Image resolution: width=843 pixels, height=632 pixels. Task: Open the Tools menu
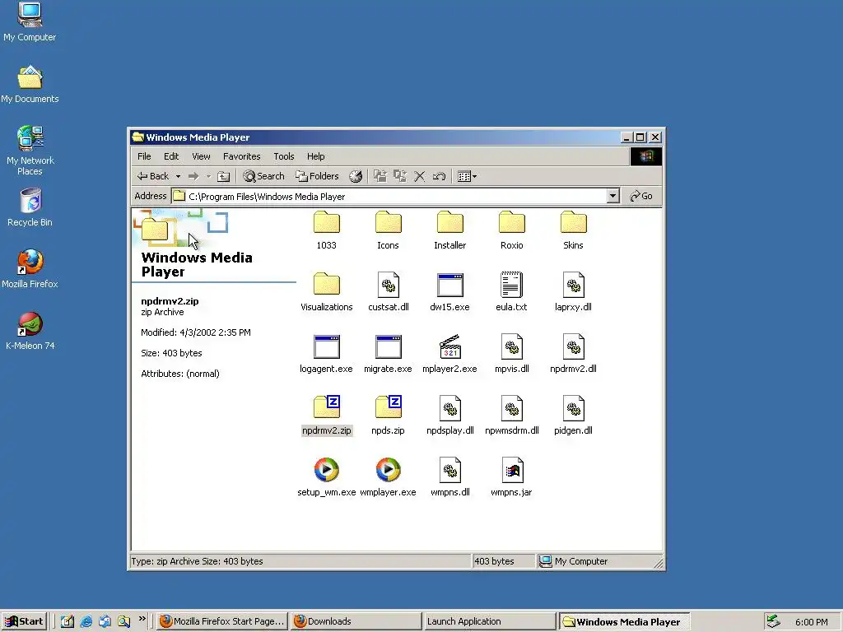(x=283, y=156)
